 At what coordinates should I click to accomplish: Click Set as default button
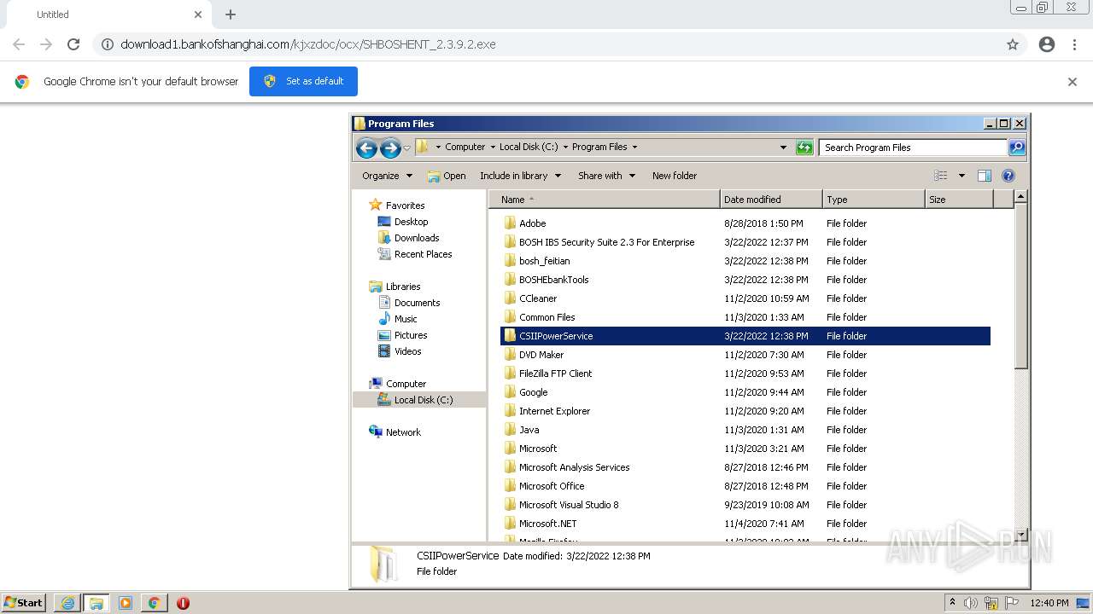click(x=303, y=81)
